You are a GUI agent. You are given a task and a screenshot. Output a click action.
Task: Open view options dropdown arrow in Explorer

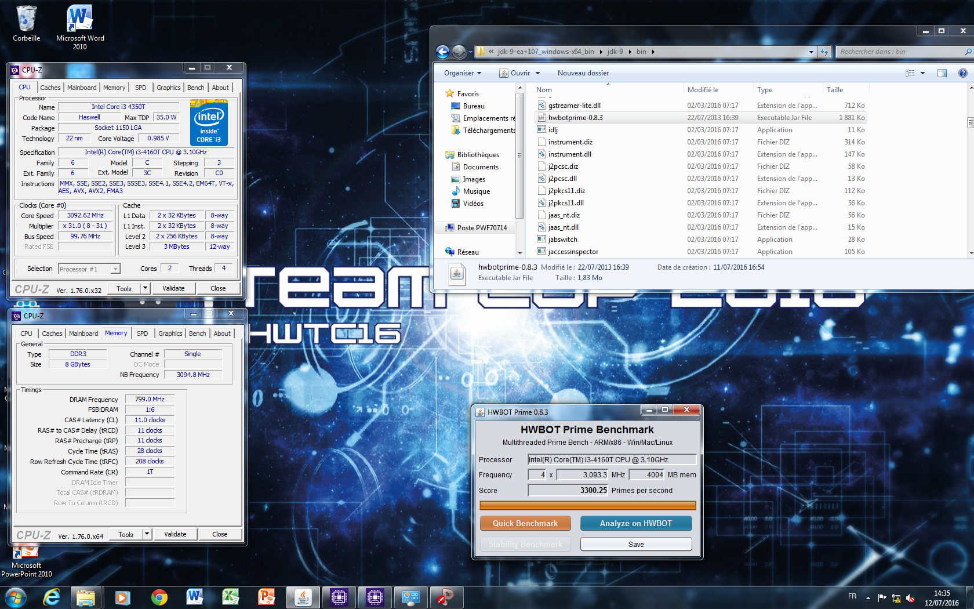(x=922, y=73)
